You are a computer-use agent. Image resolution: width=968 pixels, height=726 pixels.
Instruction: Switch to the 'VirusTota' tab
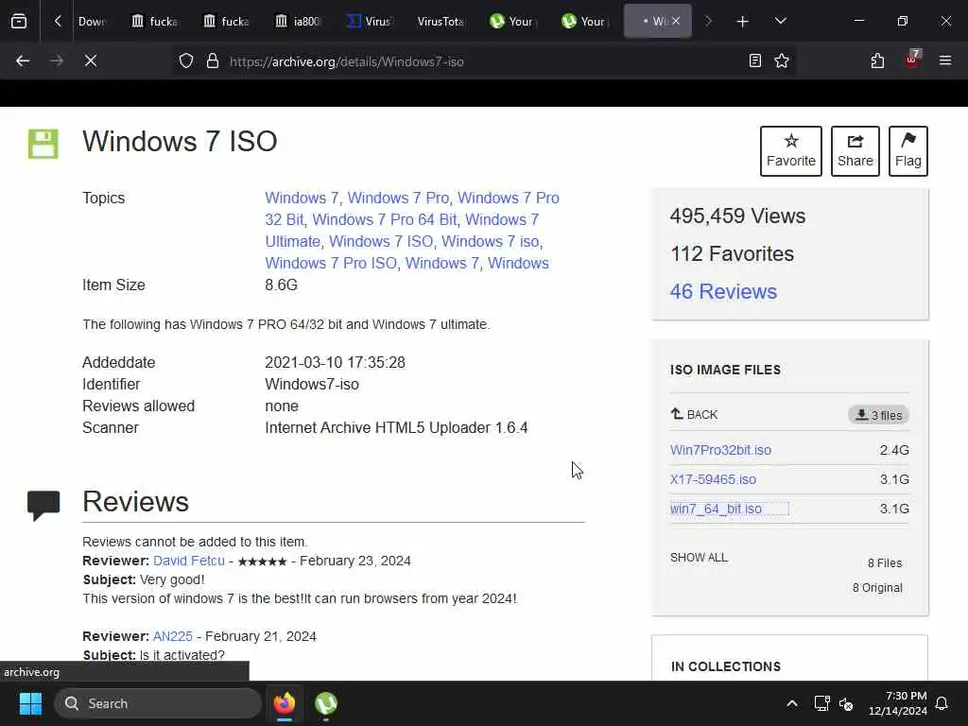(441, 22)
